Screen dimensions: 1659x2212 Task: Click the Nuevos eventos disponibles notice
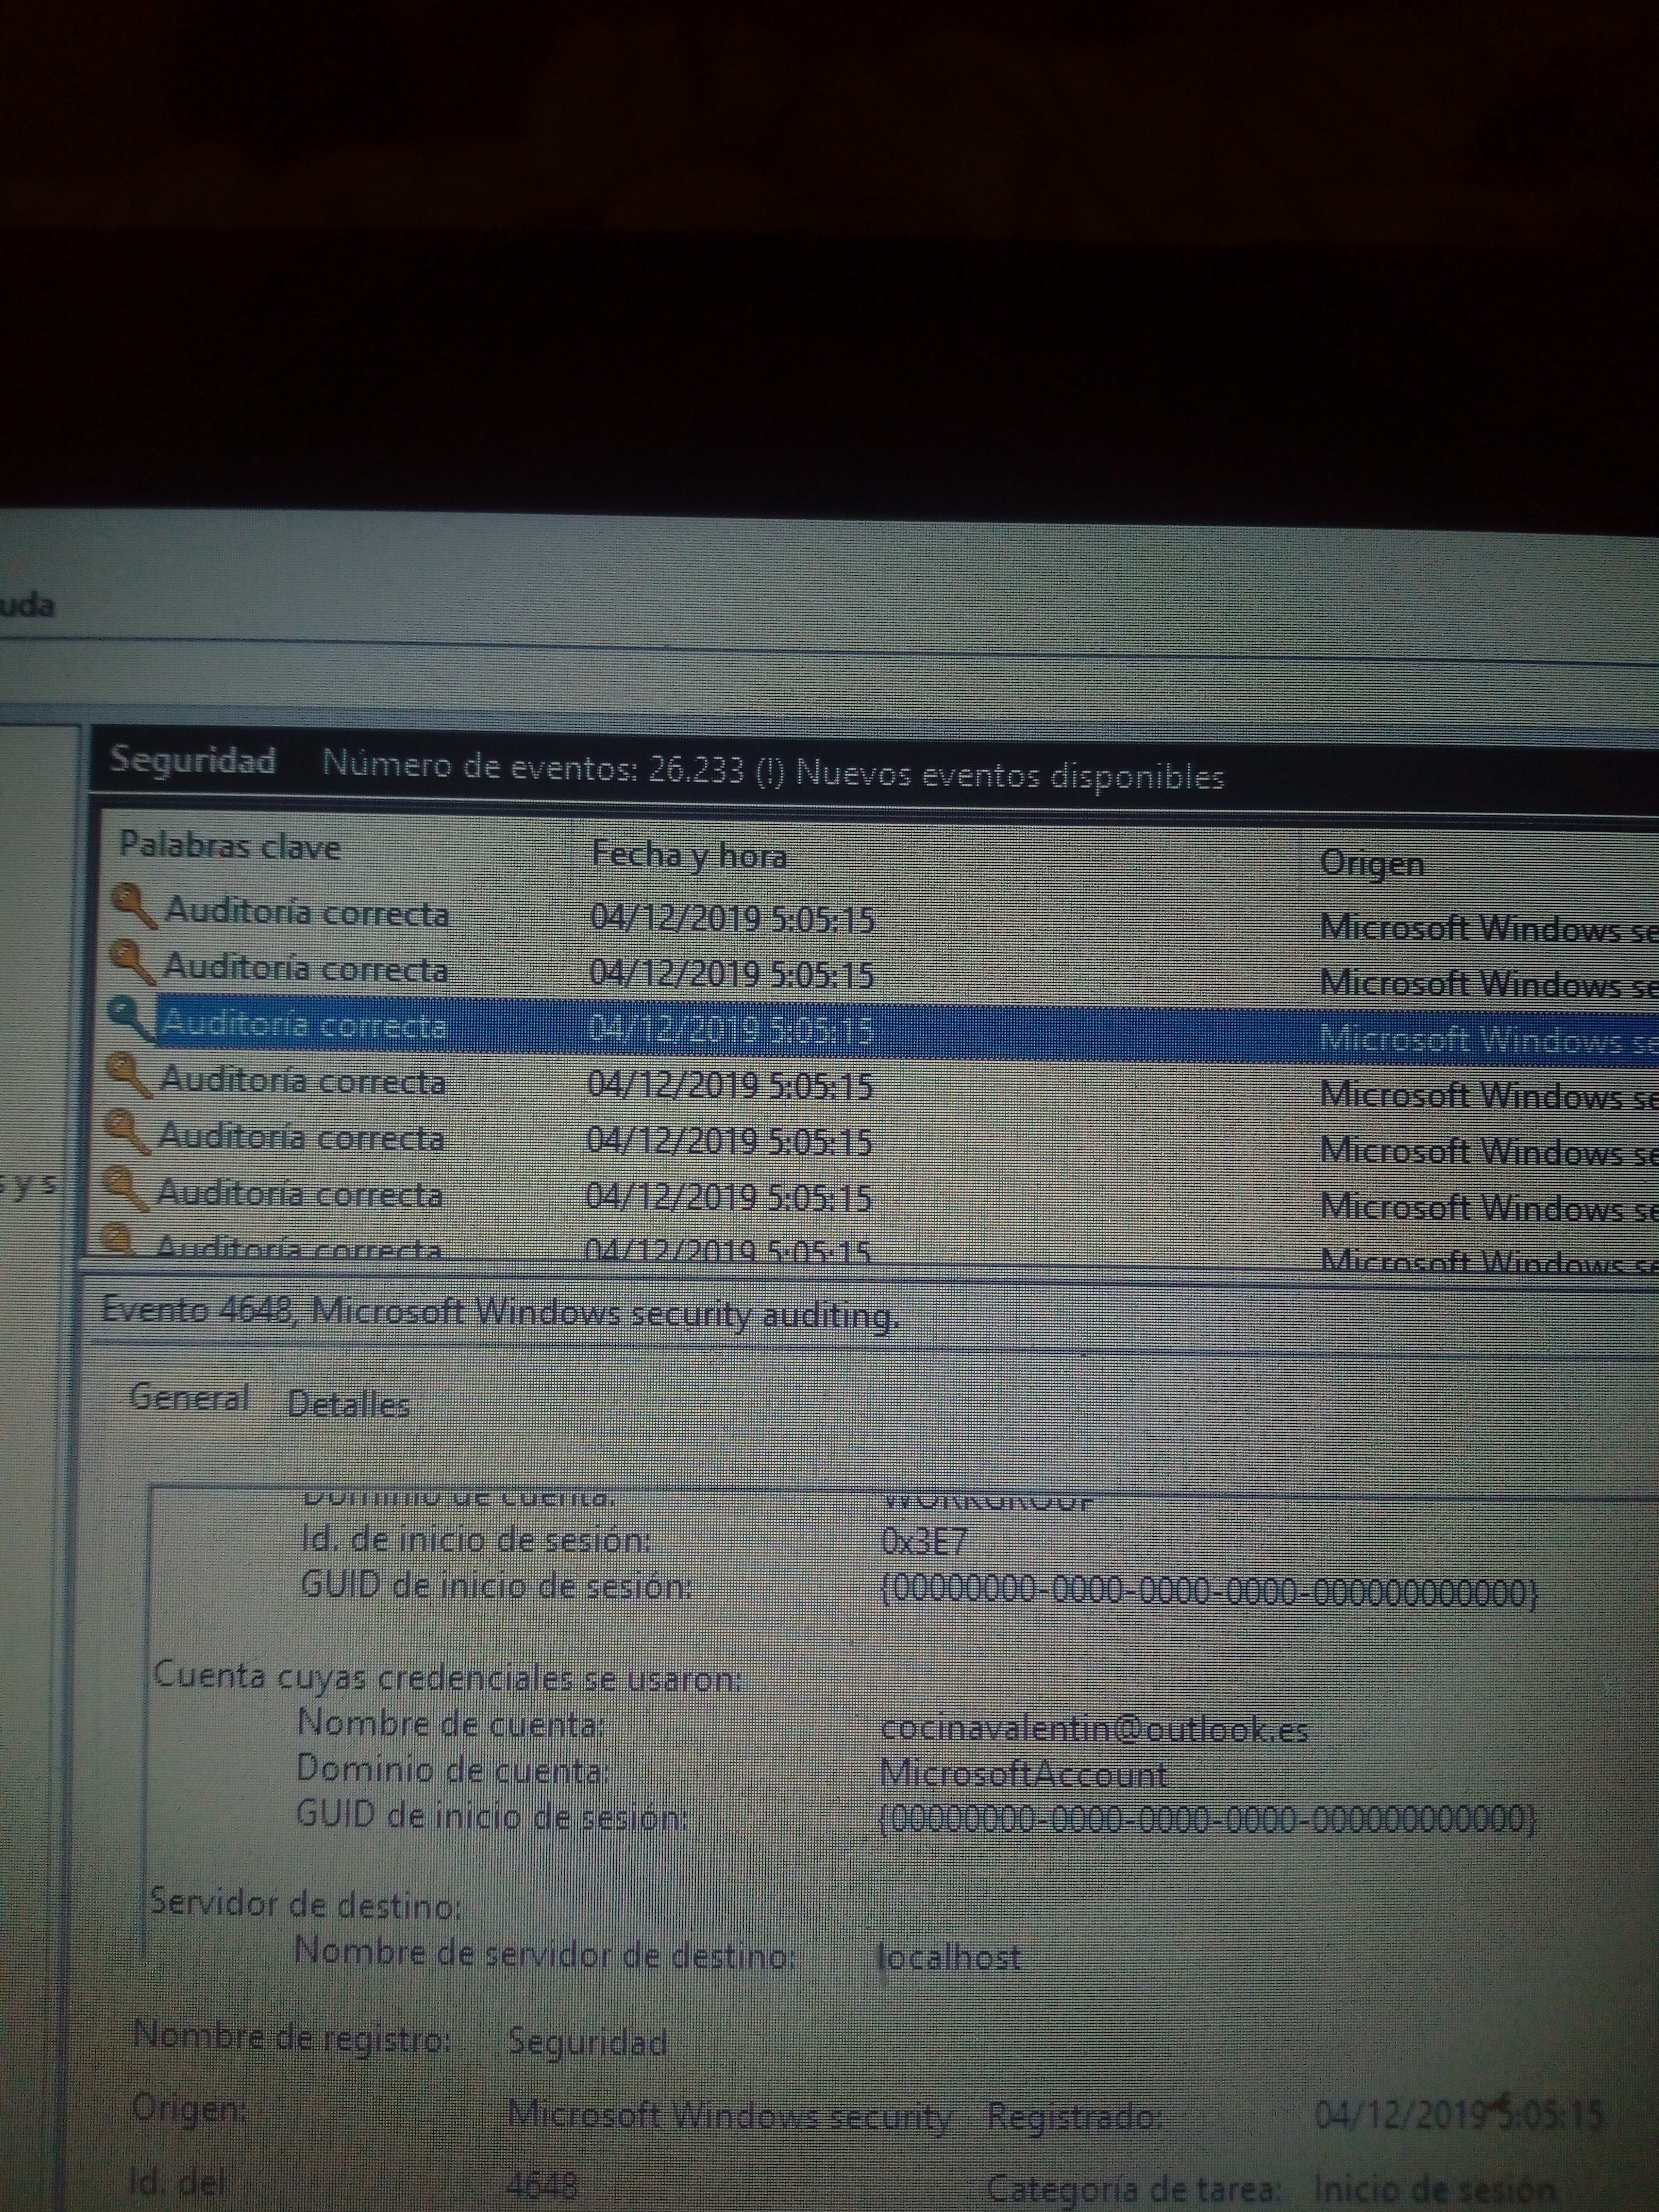click(x=1009, y=775)
